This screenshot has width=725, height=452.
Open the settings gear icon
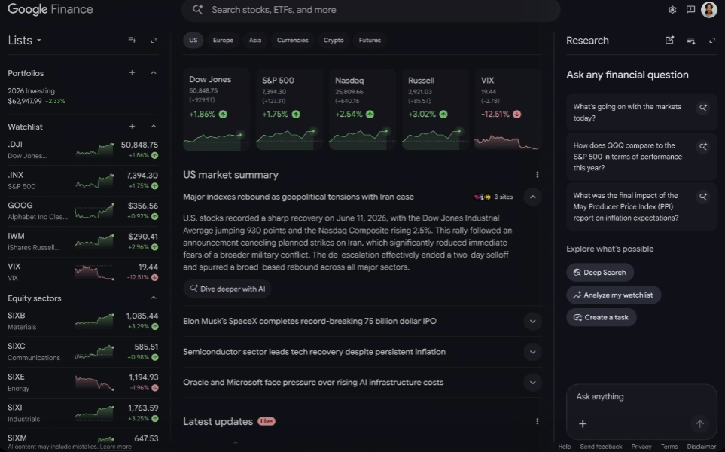click(x=672, y=10)
